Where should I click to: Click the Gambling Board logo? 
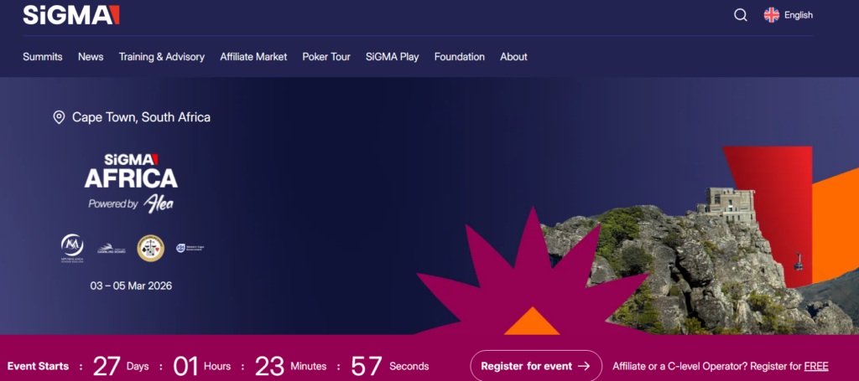click(x=112, y=247)
